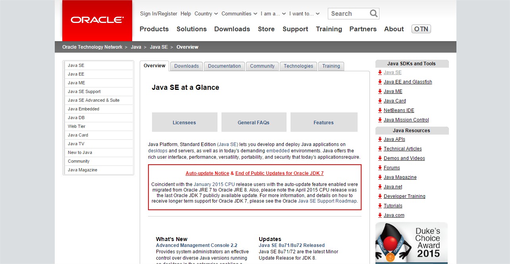The width and height of the screenshot is (510, 264).
Task: Open the Store menu
Action: point(266,29)
